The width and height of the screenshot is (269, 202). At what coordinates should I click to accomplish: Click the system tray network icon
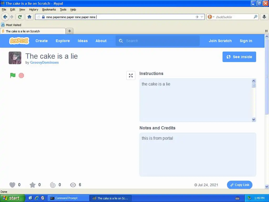point(250,198)
